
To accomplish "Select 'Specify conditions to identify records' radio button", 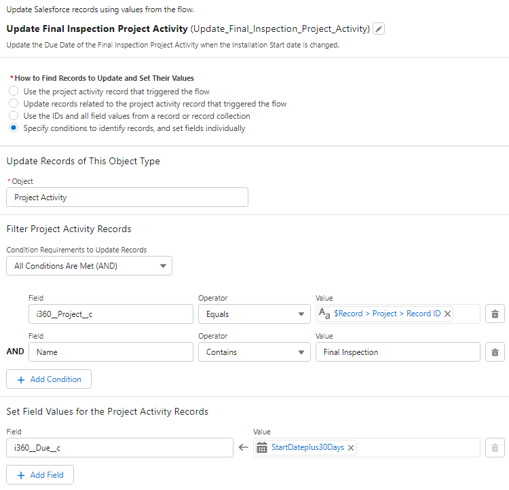I will click(14, 128).
